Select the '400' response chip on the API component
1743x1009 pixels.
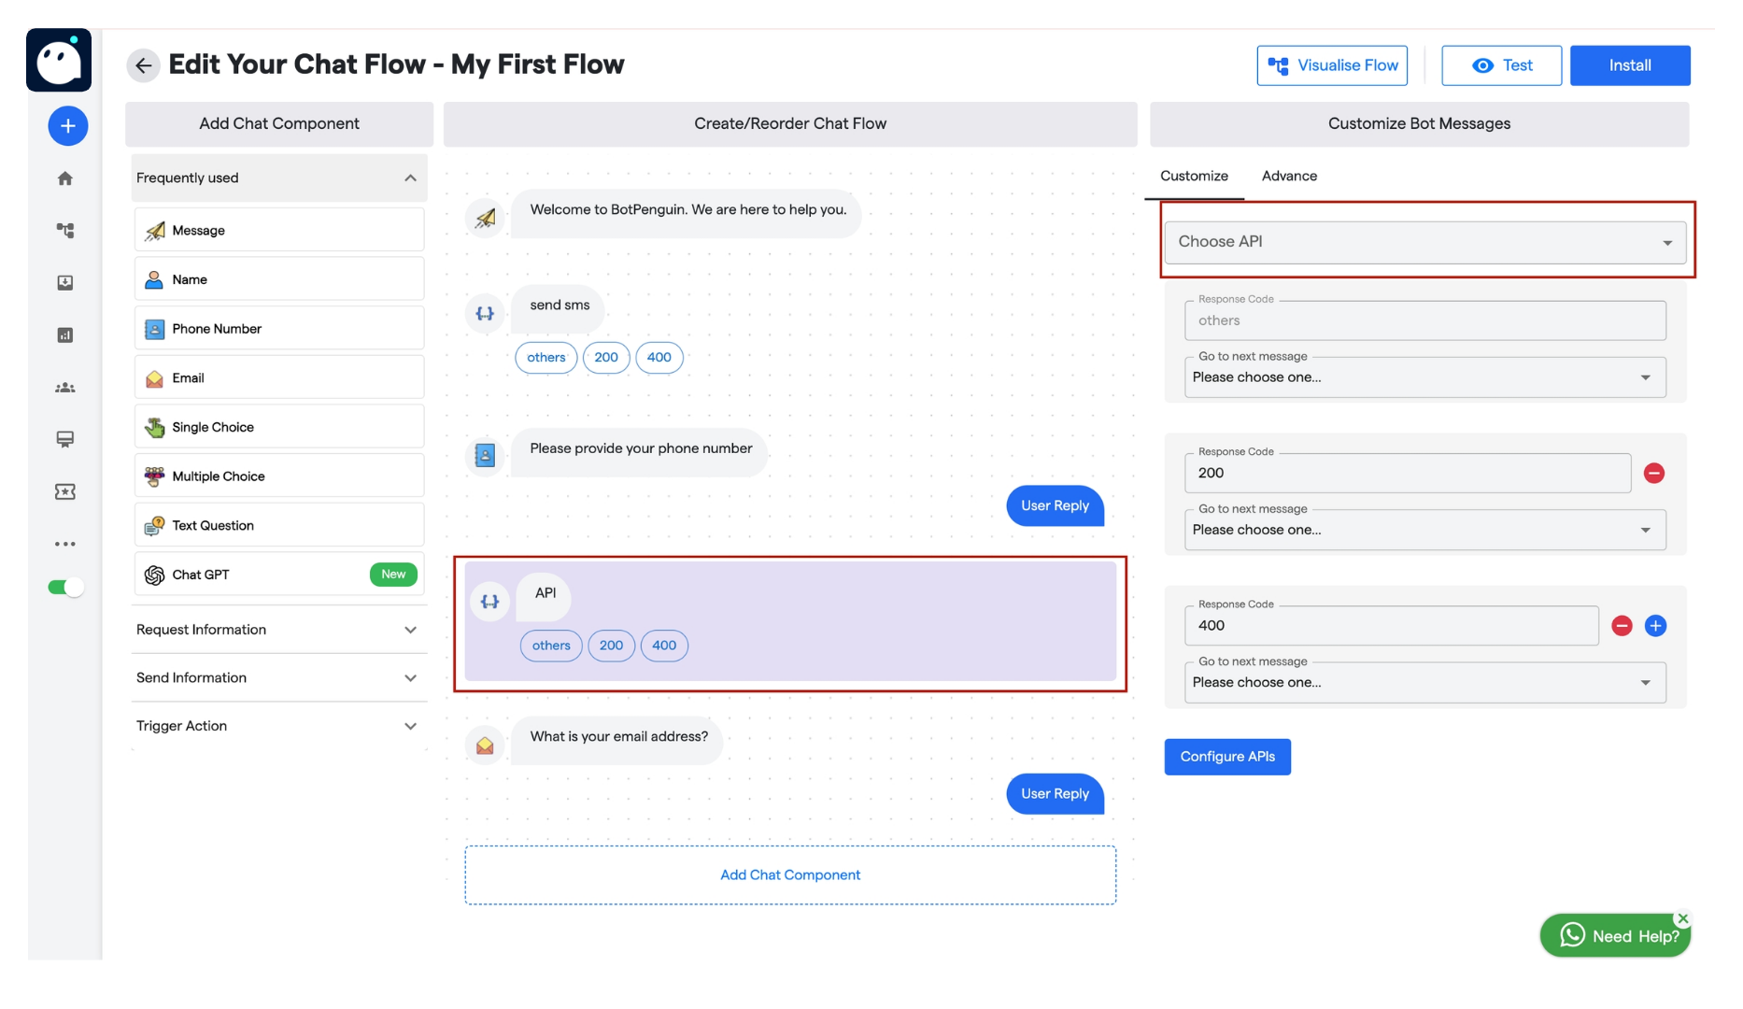[x=663, y=645]
